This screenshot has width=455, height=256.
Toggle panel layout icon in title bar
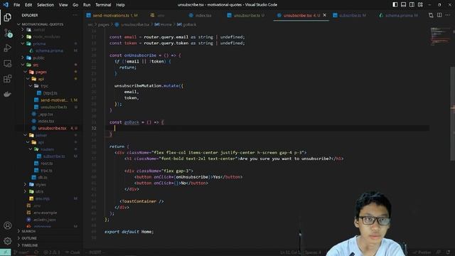[x=403, y=5]
